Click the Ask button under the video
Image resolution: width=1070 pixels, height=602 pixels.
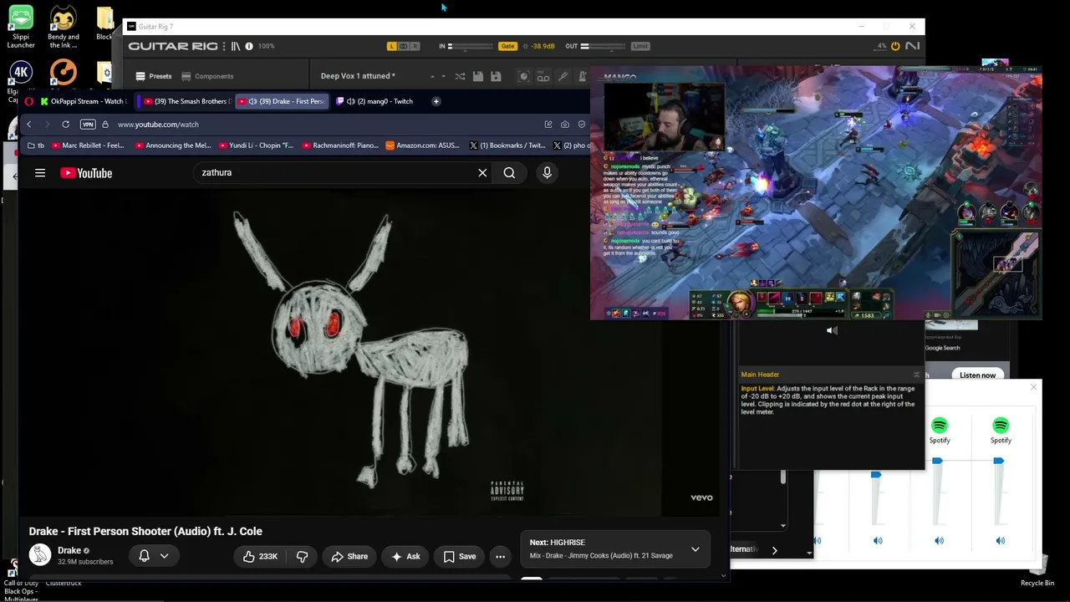click(405, 557)
